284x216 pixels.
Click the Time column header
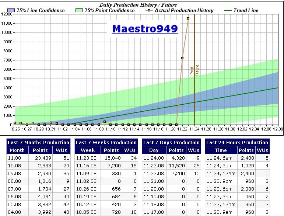[x=221, y=150]
